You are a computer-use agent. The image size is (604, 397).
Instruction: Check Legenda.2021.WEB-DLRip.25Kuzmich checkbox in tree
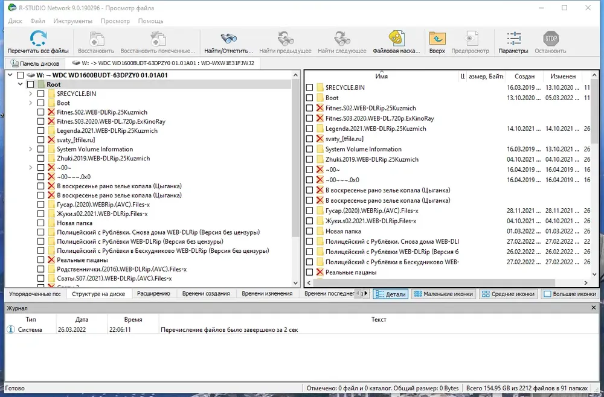[x=41, y=130]
